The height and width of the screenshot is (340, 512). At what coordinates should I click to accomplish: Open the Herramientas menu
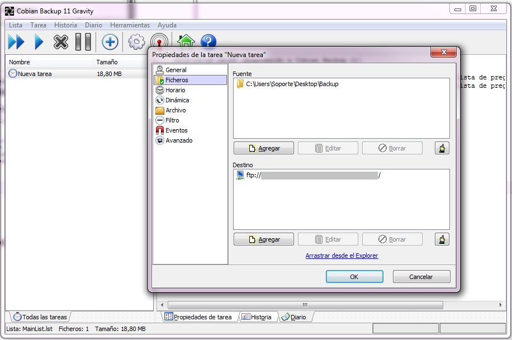[x=130, y=25]
